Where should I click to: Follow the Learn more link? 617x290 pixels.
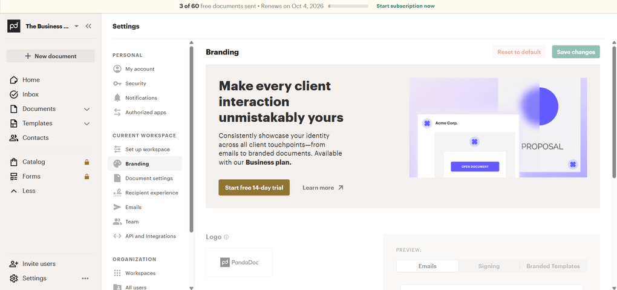click(x=323, y=188)
